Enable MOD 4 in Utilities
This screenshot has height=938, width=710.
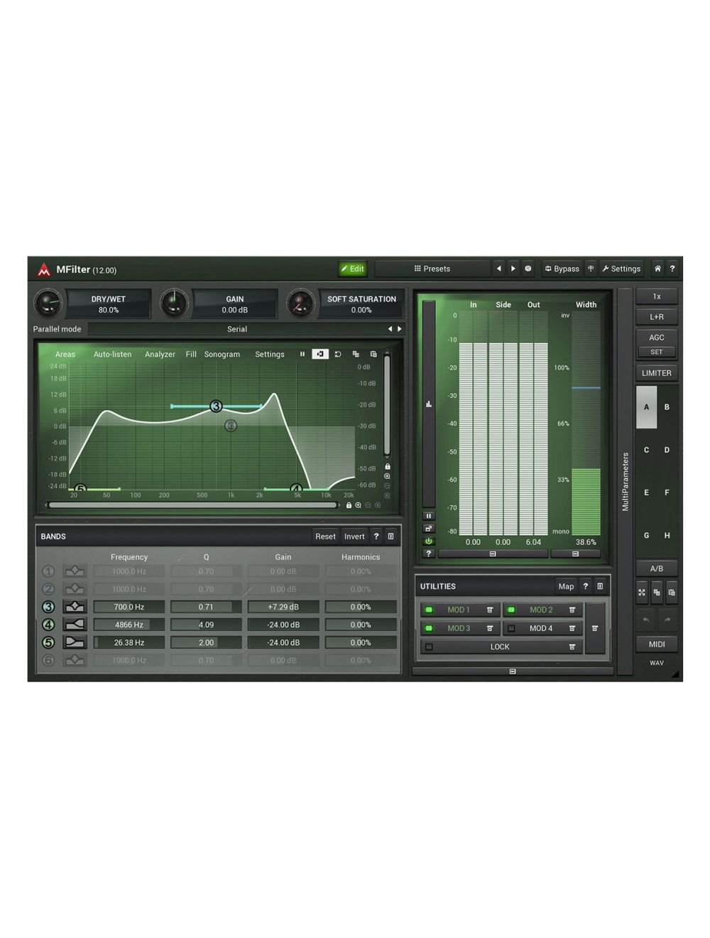tap(510, 627)
